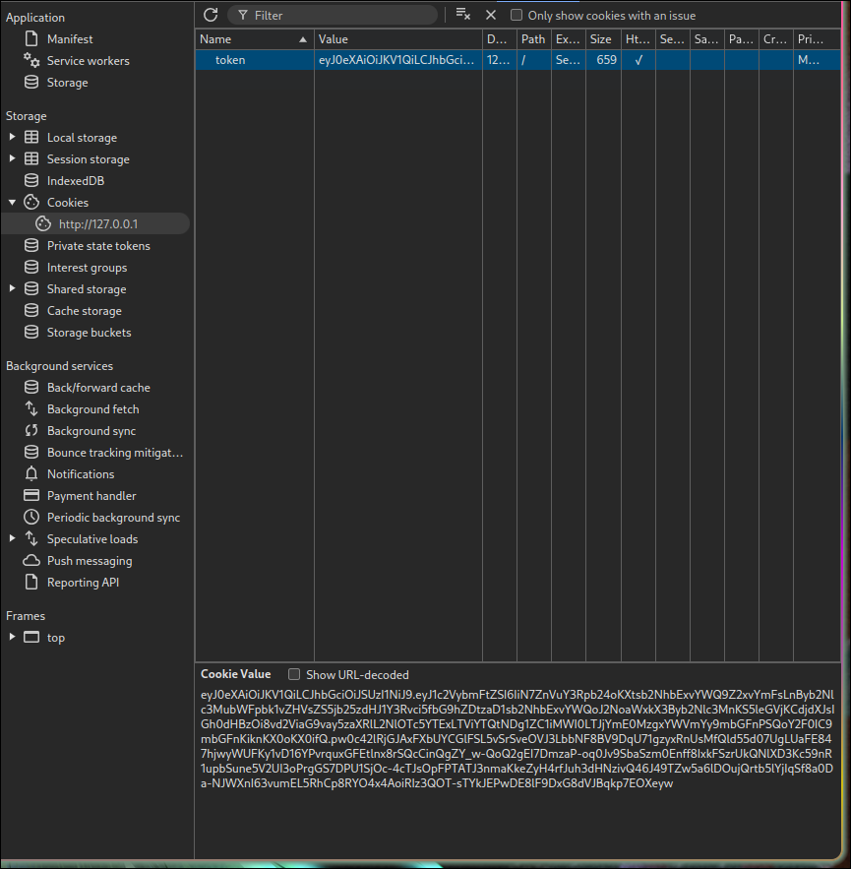Expand the Session storage tree node
This screenshot has width=851, height=869.
point(12,159)
